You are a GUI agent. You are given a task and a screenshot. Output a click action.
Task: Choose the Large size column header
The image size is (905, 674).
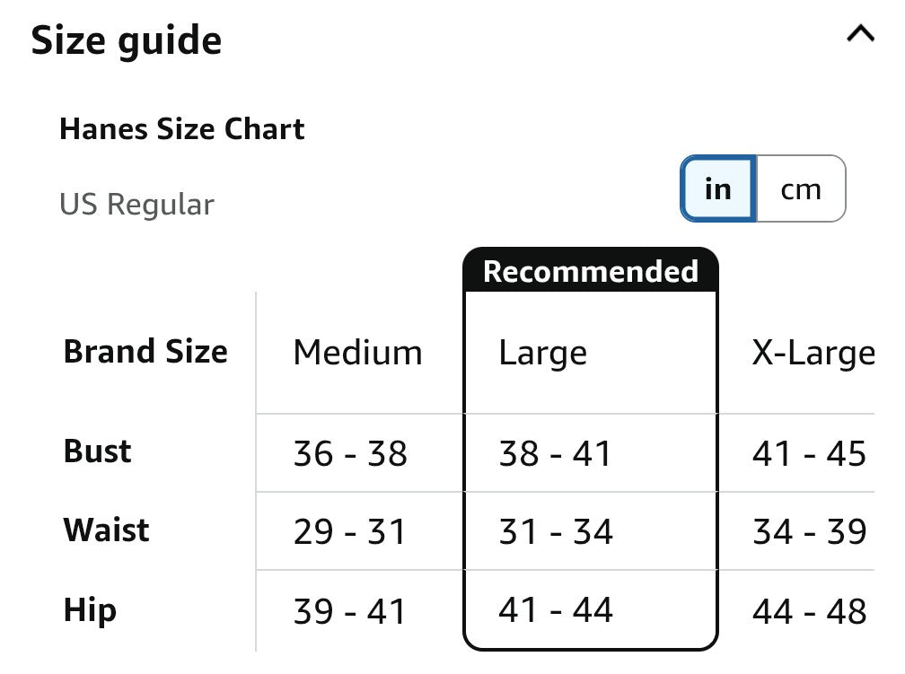(542, 353)
